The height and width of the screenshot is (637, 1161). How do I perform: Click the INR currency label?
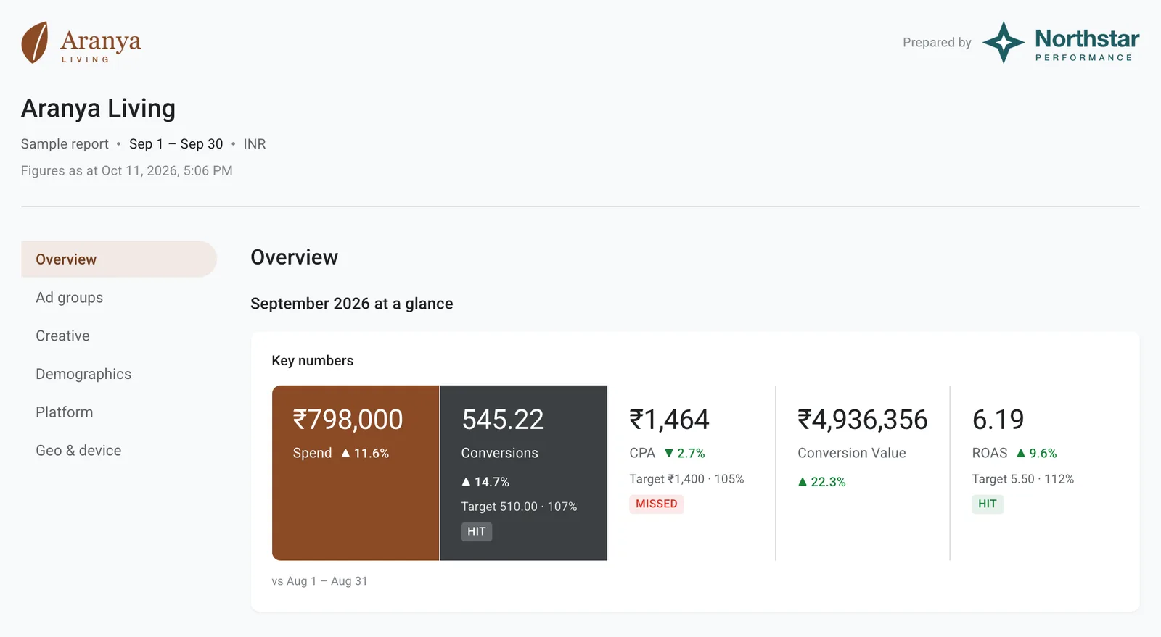(x=255, y=144)
